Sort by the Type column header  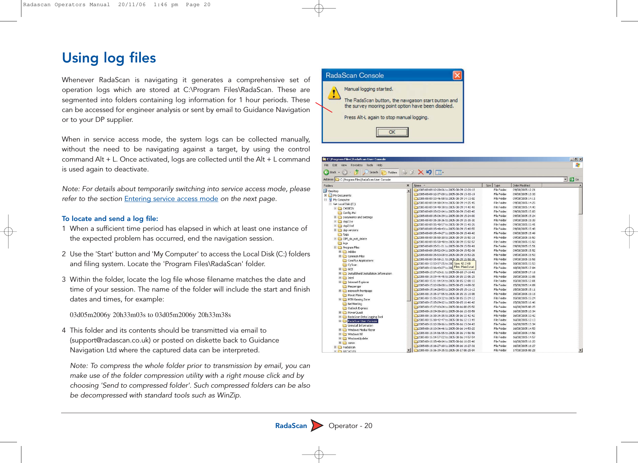(502, 185)
